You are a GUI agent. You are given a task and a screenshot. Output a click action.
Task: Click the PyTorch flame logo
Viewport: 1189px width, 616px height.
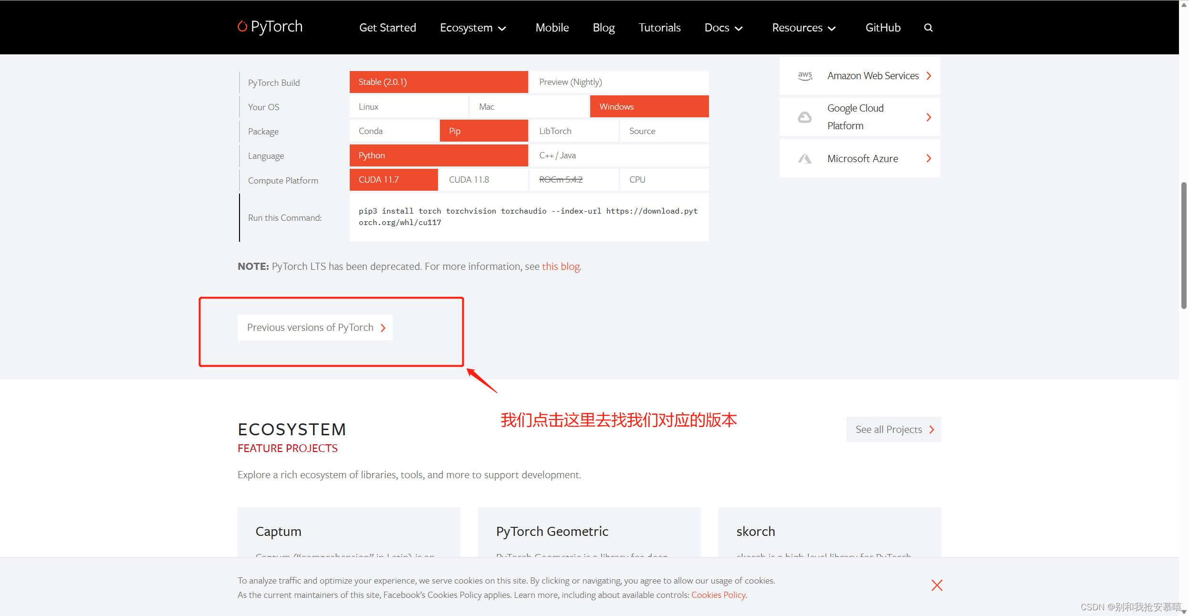[x=242, y=26]
